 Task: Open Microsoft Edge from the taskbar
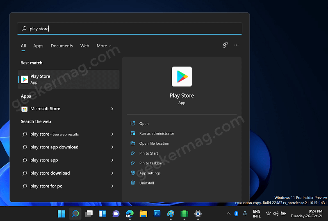pyautogui.click(x=130, y=214)
